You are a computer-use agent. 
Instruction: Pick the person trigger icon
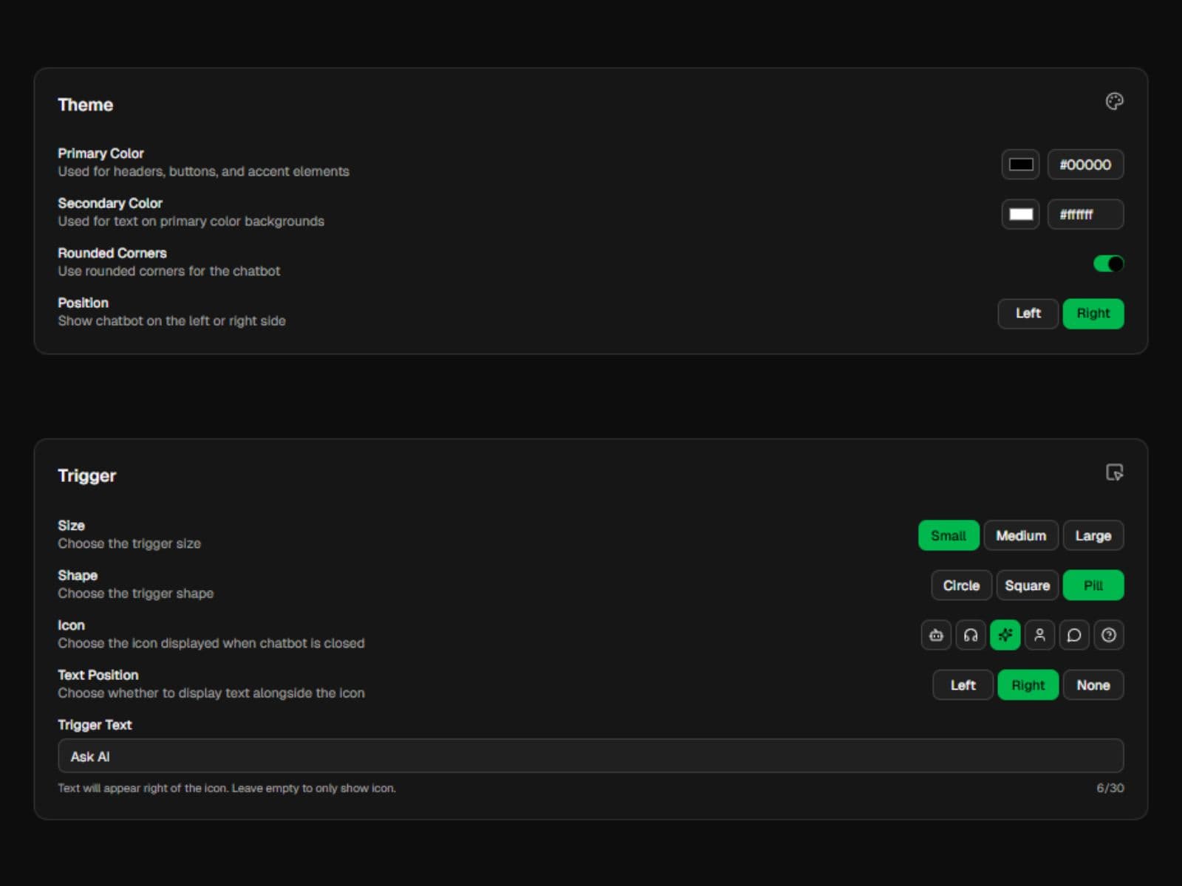(1039, 635)
